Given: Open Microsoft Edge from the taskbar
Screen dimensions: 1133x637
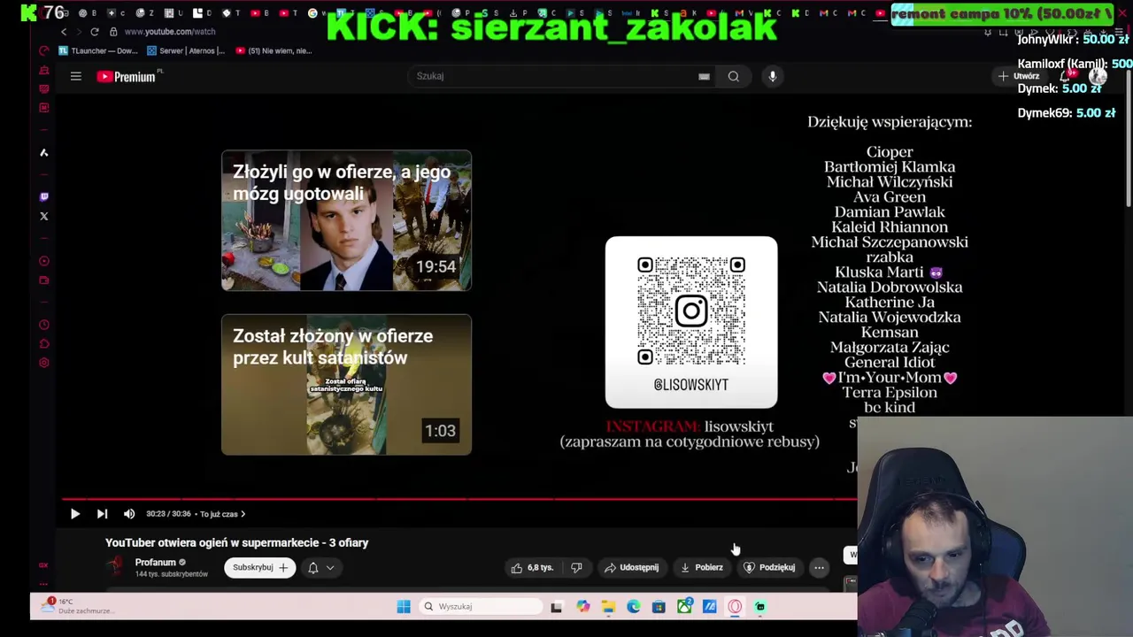Looking at the screenshot, I should [634, 607].
